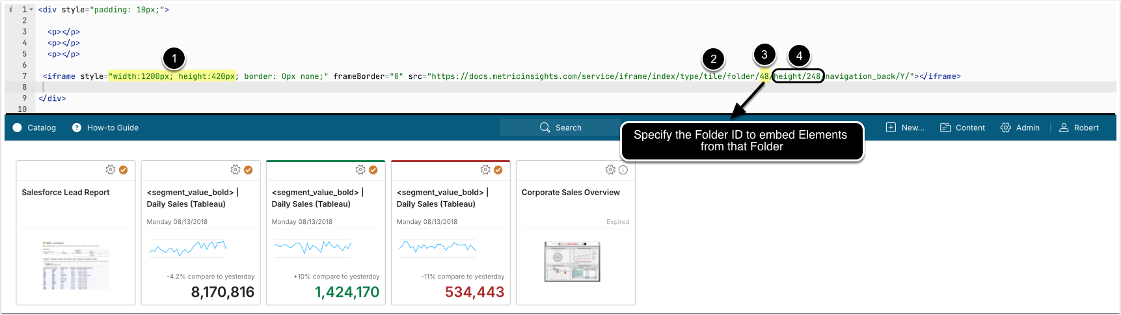Click gear icon on the 534,443 tile
This screenshot has height=315, width=1121.
coord(485,170)
